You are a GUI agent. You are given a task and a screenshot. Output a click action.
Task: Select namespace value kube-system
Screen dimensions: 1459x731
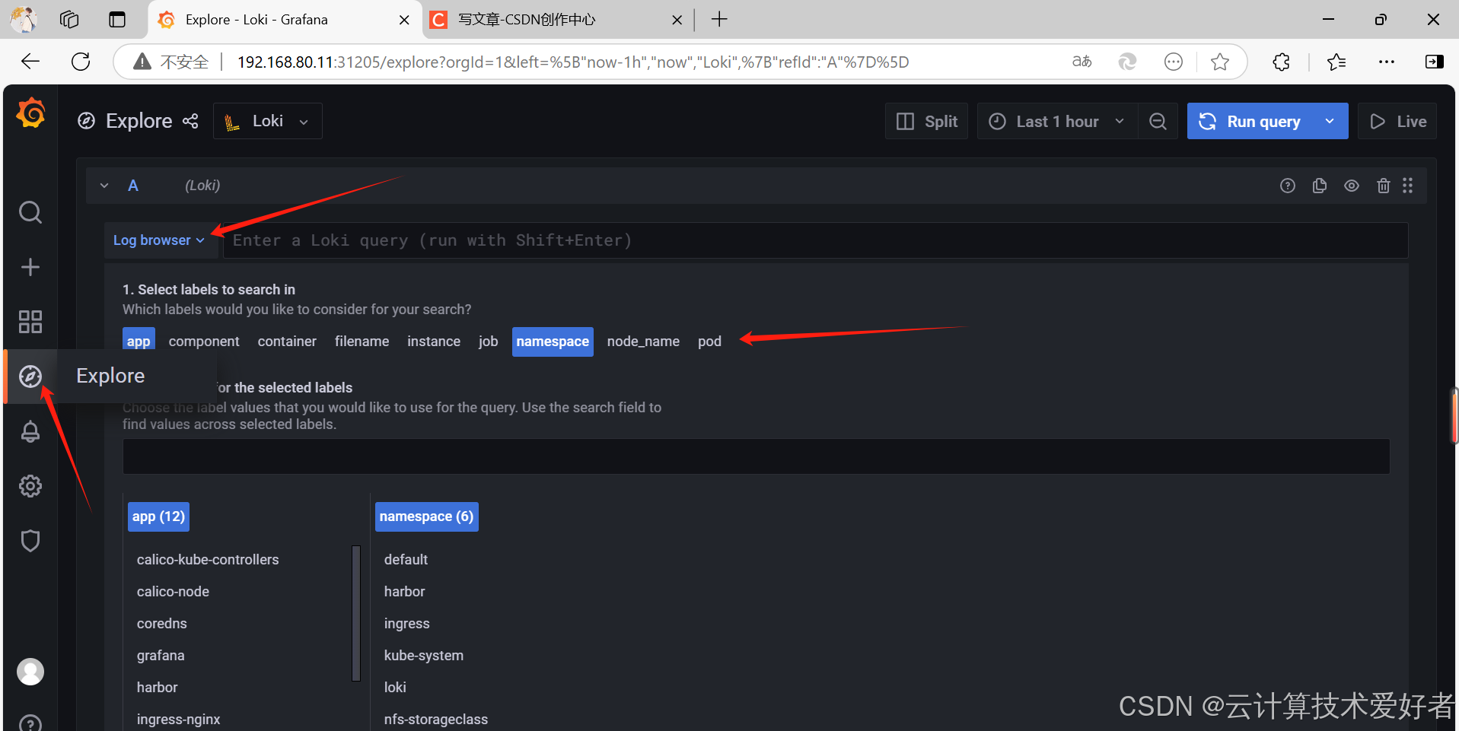click(423, 656)
